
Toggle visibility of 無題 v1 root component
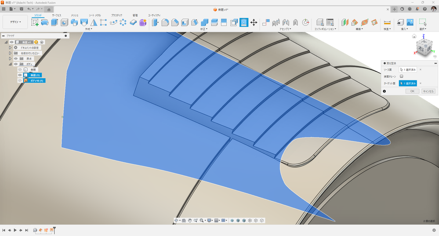pos(12,42)
